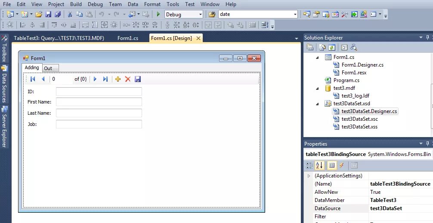Click the First Name text box
The height and width of the screenshot is (223, 433).
coord(99,102)
